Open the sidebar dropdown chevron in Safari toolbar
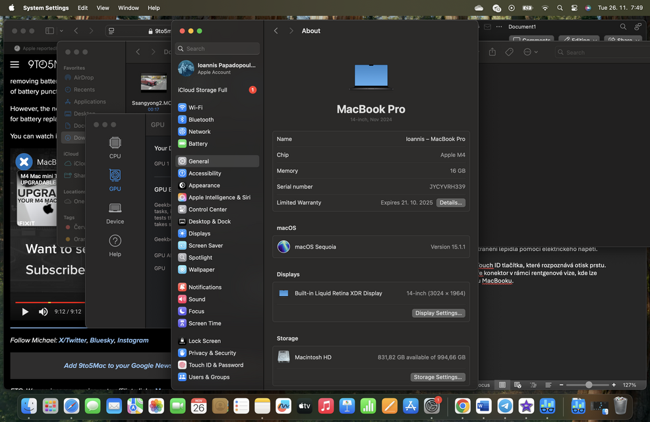The height and width of the screenshot is (422, 650). pos(63,30)
